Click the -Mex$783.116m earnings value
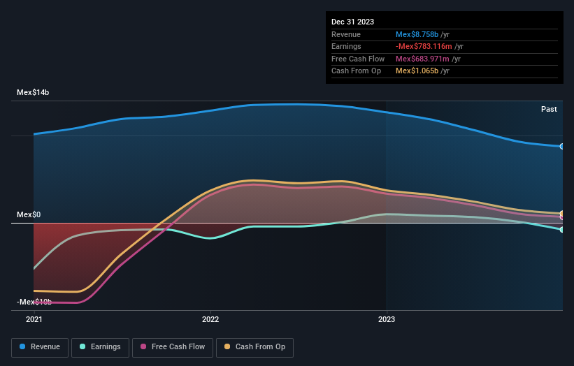Screen dimensions: 574x366 pos(424,46)
